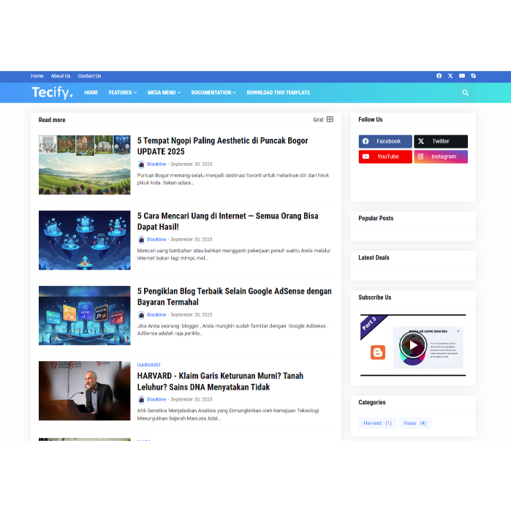The height and width of the screenshot is (511, 511).
Task: Open the Skype icon in top bar
Action: coord(473,75)
